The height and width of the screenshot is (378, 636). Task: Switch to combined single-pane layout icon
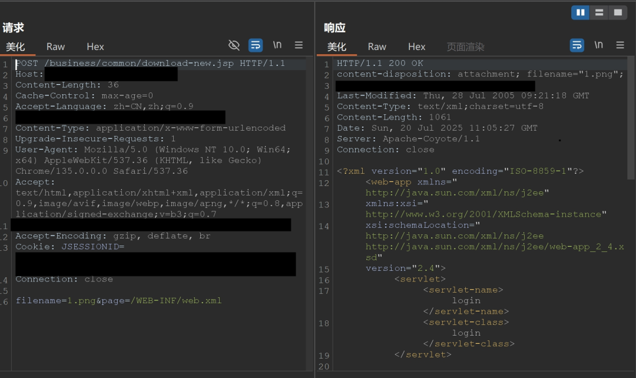pos(618,12)
